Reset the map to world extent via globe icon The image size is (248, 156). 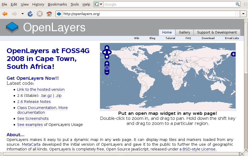(x=107, y=68)
